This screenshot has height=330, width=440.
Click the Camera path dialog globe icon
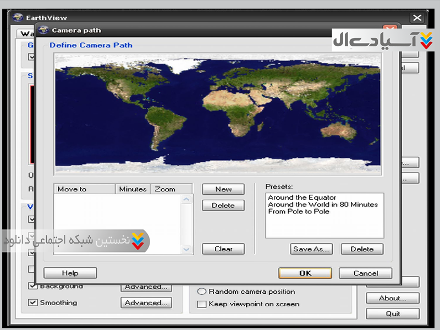coord(44,30)
